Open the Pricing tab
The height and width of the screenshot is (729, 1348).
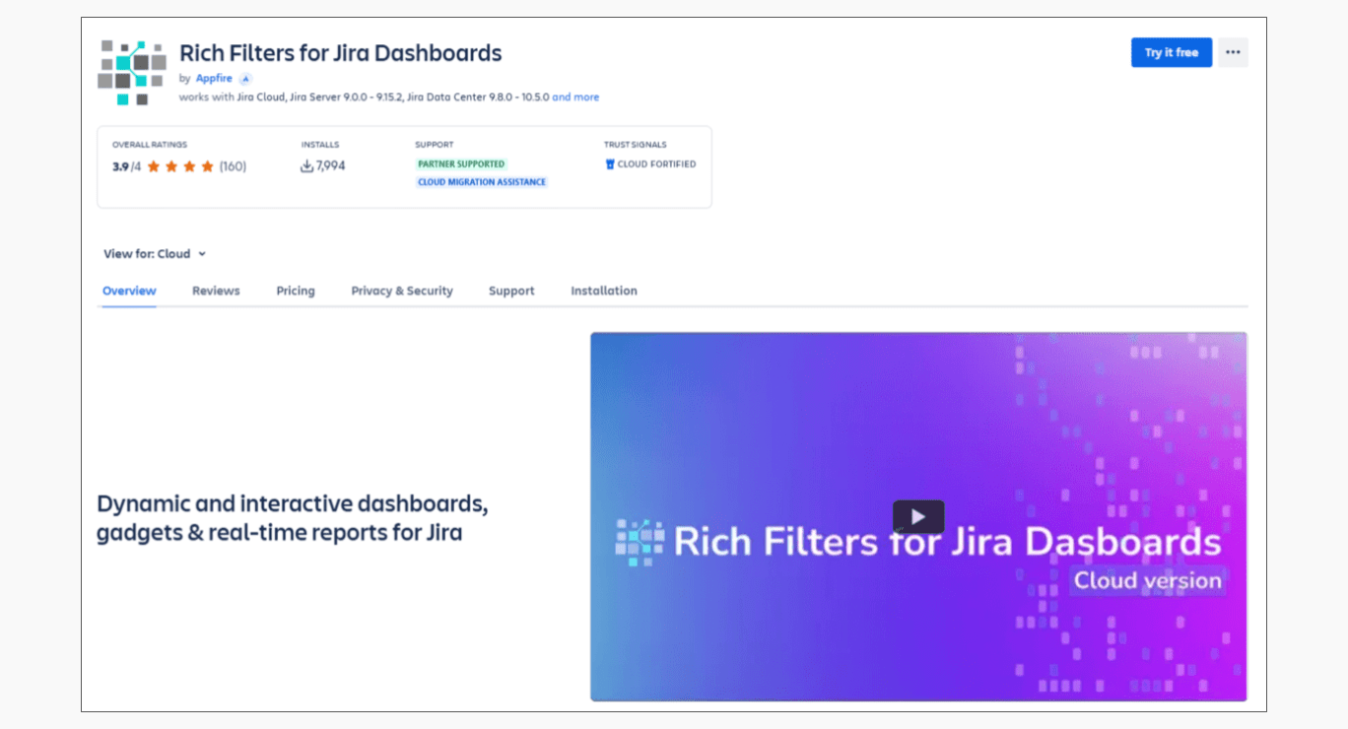(296, 291)
